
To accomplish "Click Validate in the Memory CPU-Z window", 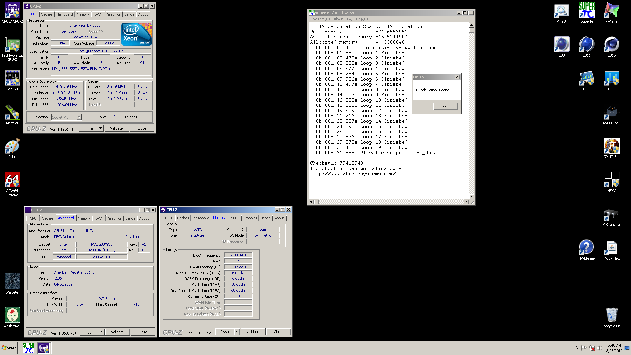I will coord(253,332).
